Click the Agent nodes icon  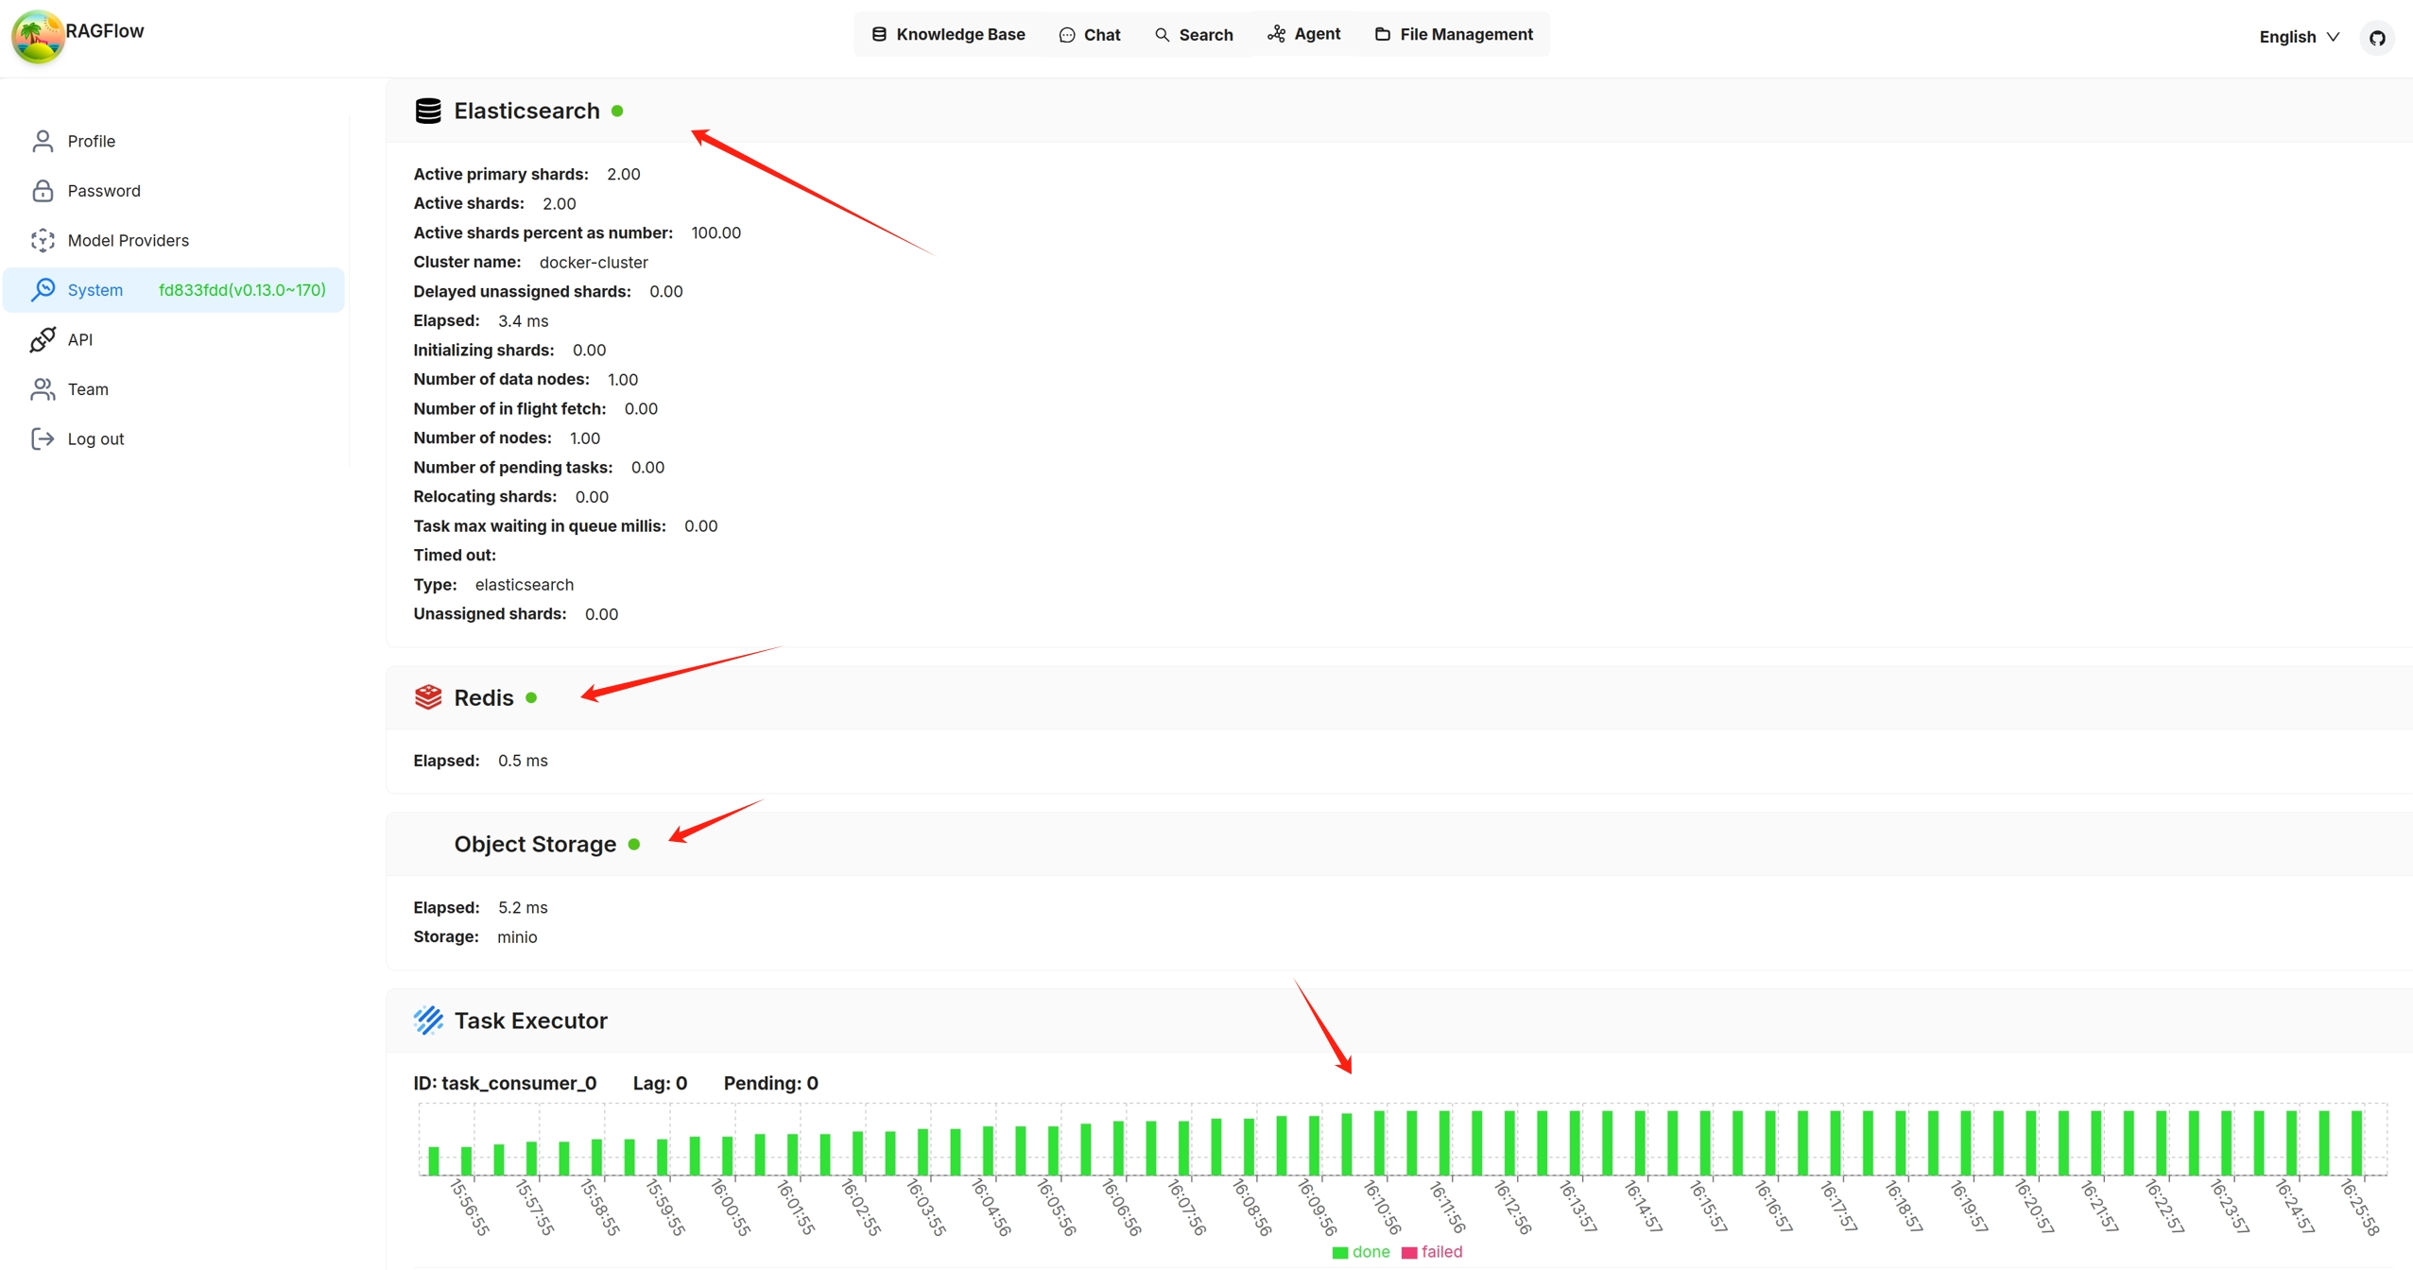[x=1277, y=34]
